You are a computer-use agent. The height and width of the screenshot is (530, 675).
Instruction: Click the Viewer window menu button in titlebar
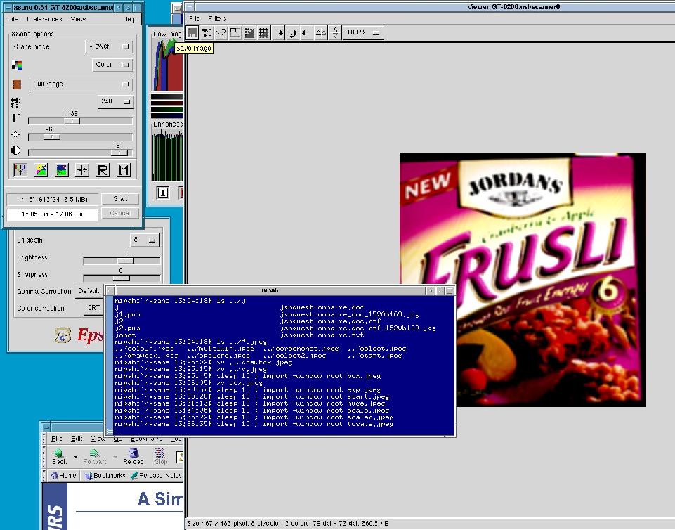pyautogui.click(x=190, y=7)
